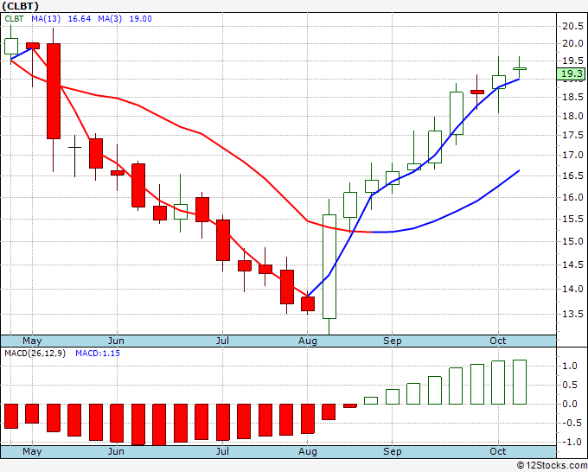This screenshot has height=472, width=588.
Task: Click the first red MACD histogram bar
Action: point(11,416)
